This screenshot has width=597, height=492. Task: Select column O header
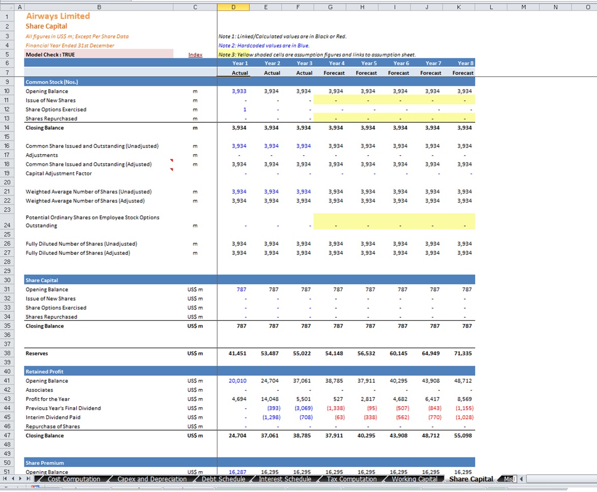(587, 7)
